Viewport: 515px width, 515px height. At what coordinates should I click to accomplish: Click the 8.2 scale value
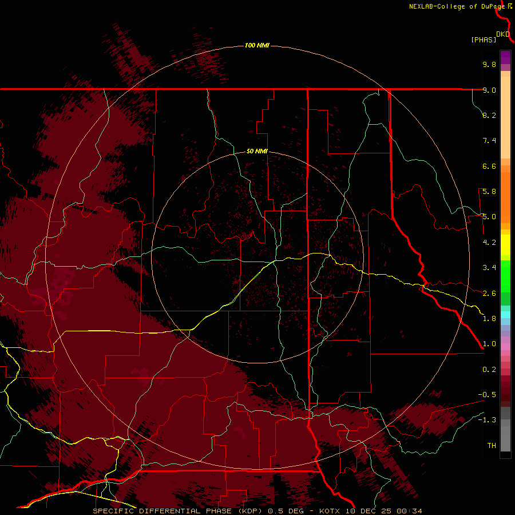point(489,115)
